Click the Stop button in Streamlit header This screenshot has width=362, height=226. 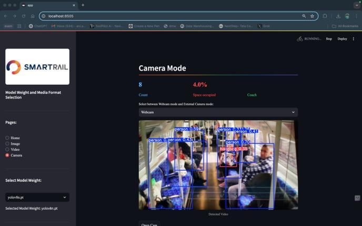coord(329,39)
